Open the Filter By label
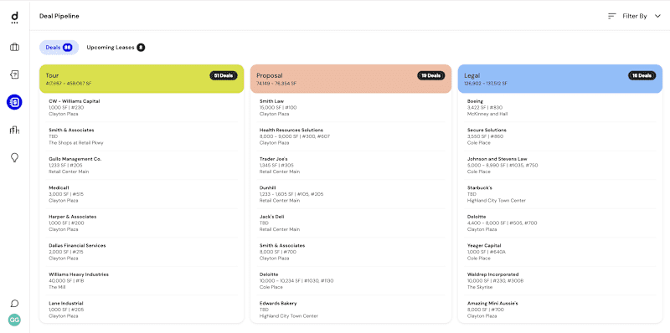This screenshot has height=333, width=670. (x=635, y=16)
